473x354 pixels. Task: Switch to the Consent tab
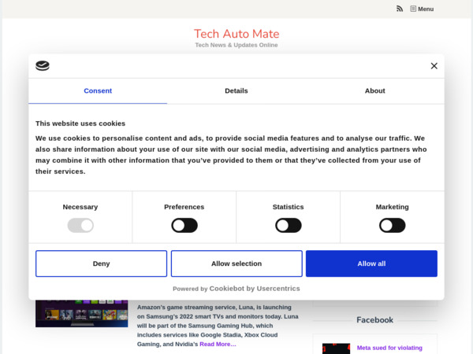[x=98, y=91]
